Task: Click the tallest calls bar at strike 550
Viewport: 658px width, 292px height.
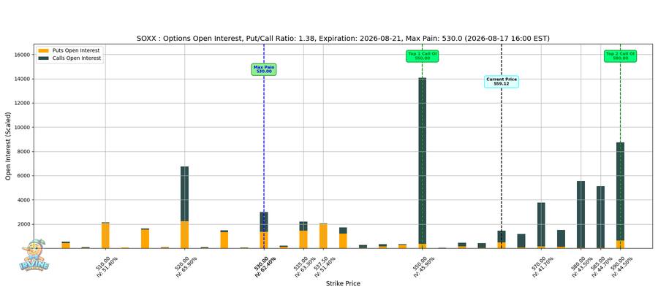Action: [422, 161]
